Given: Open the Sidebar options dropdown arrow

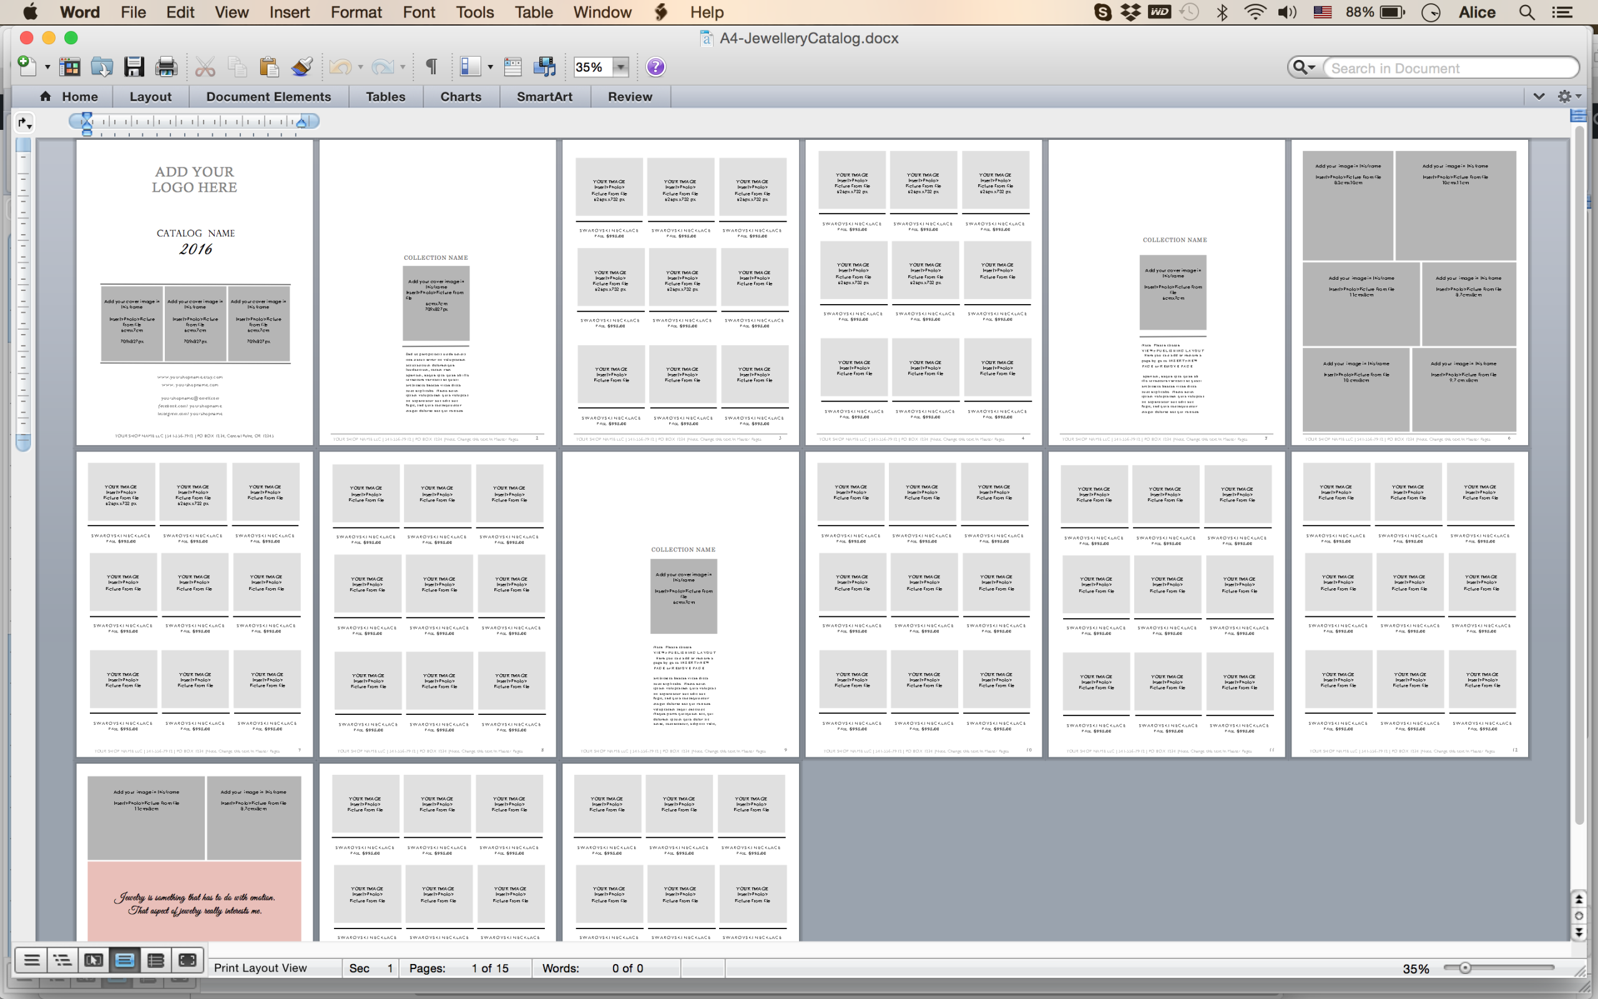Looking at the screenshot, I should pyautogui.click(x=490, y=67).
